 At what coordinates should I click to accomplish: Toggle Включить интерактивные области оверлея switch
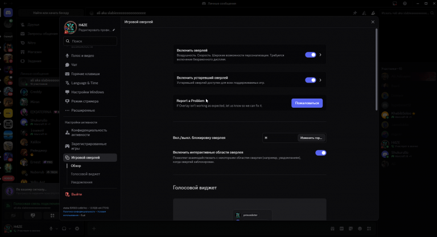tap(320, 153)
